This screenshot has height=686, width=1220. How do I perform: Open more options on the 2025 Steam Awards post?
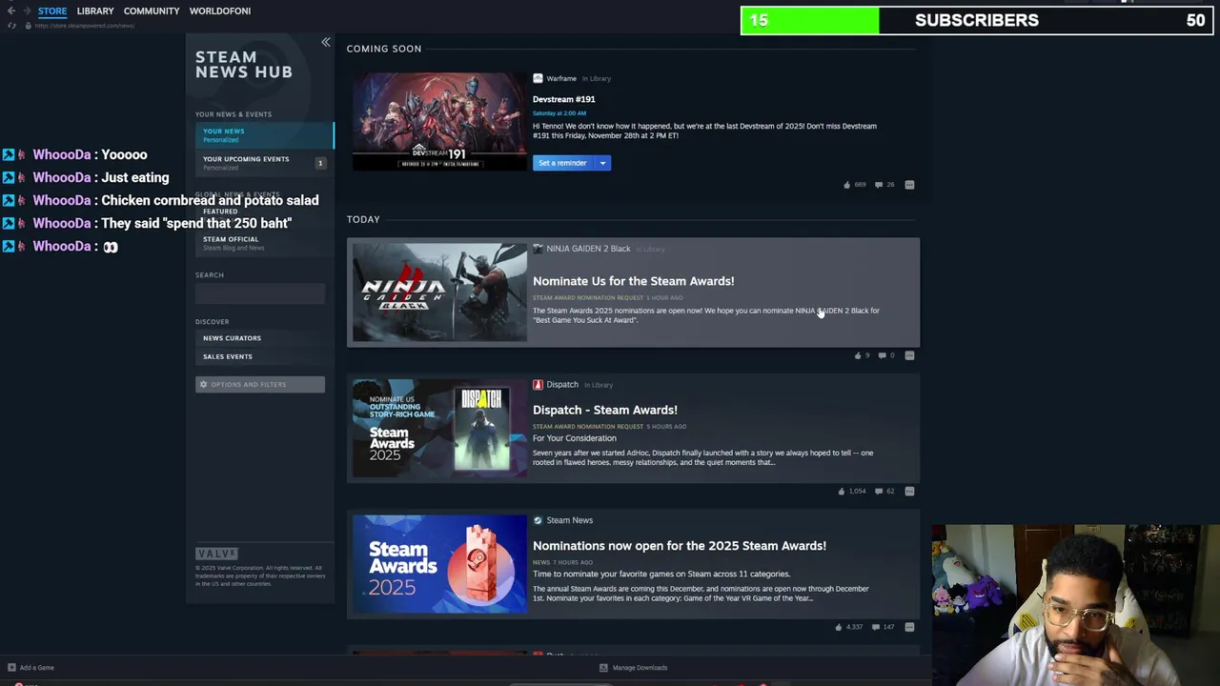tap(909, 627)
